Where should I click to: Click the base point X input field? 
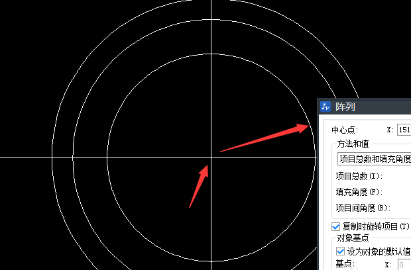point(404,265)
